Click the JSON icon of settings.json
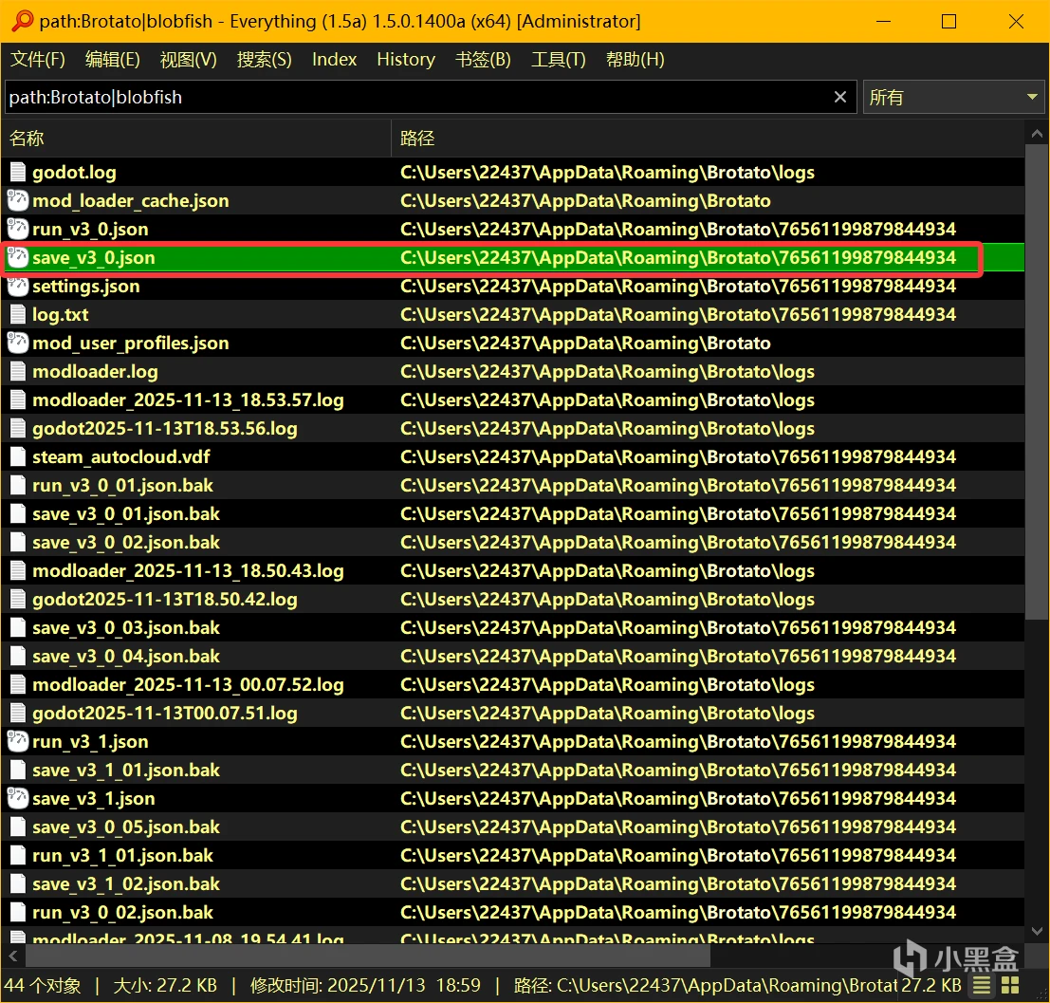1050x1003 pixels. (x=18, y=286)
